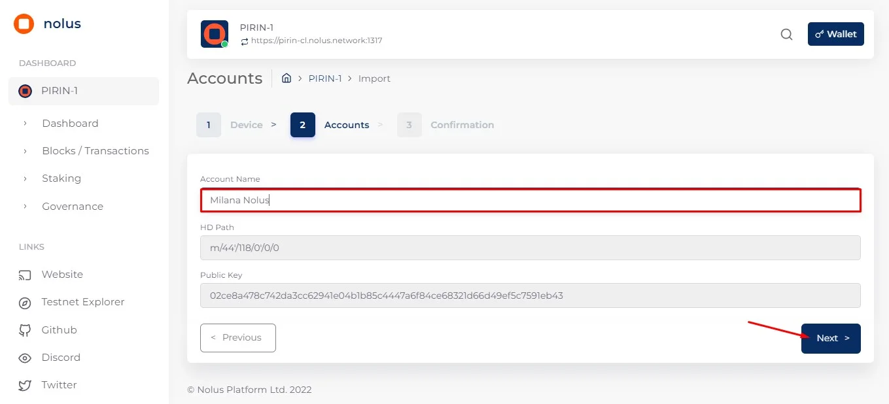Image resolution: width=889 pixels, height=404 pixels.
Task: Edit the Account Name field
Action: 530,200
